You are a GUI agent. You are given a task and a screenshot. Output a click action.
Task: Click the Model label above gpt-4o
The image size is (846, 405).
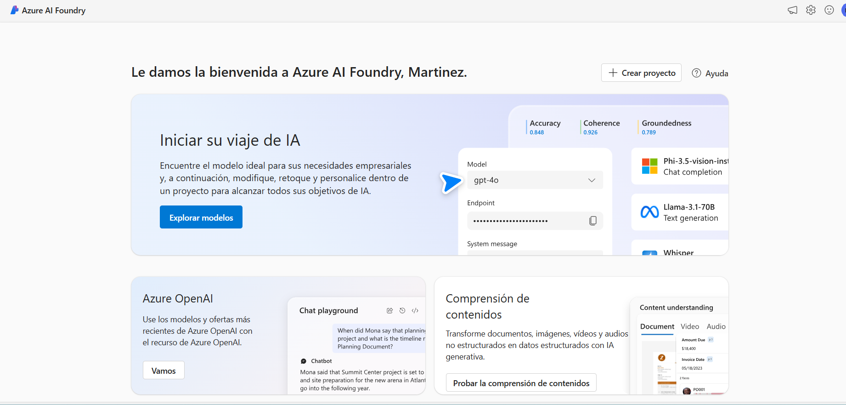tap(477, 164)
